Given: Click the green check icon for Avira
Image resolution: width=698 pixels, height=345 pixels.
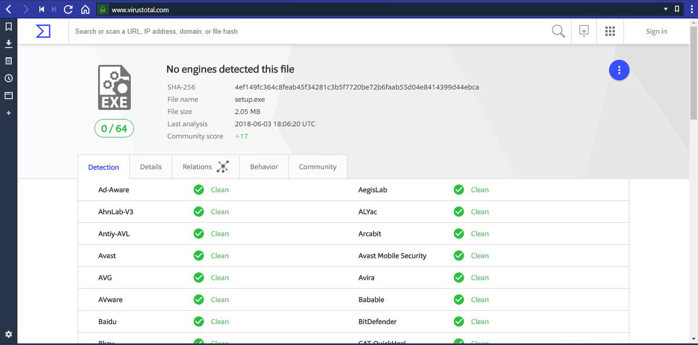Looking at the screenshot, I should pyautogui.click(x=459, y=278).
